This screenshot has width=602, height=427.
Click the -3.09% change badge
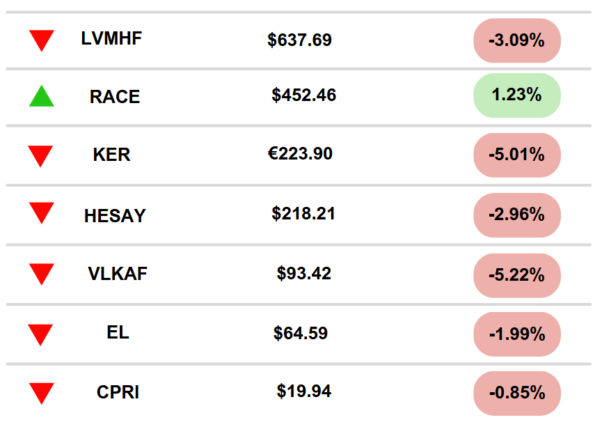[x=517, y=40]
